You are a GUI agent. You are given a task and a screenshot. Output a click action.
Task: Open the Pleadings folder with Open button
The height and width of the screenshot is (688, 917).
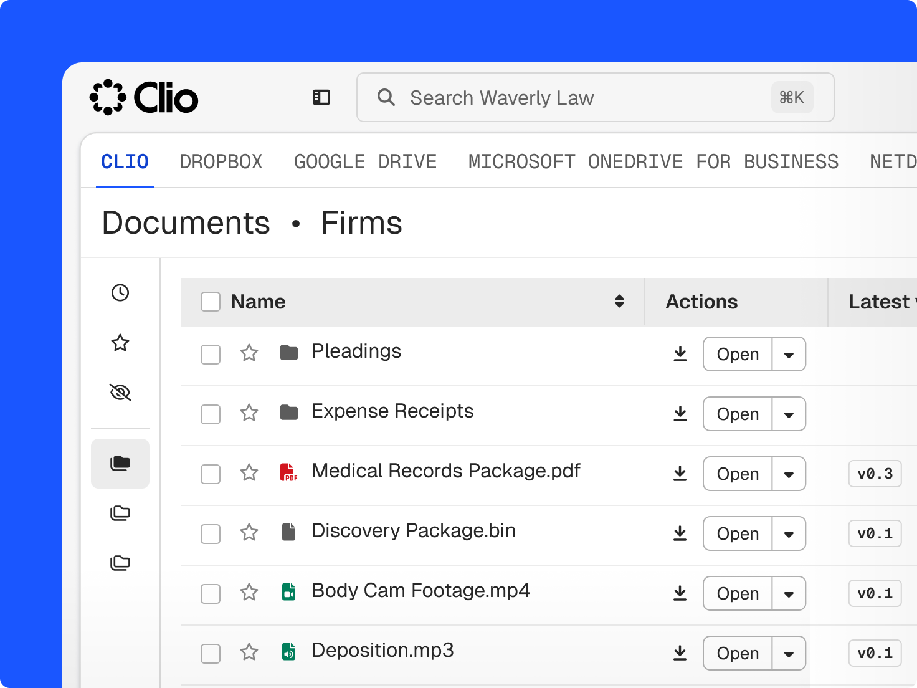pyautogui.click(x=738, y=354)
